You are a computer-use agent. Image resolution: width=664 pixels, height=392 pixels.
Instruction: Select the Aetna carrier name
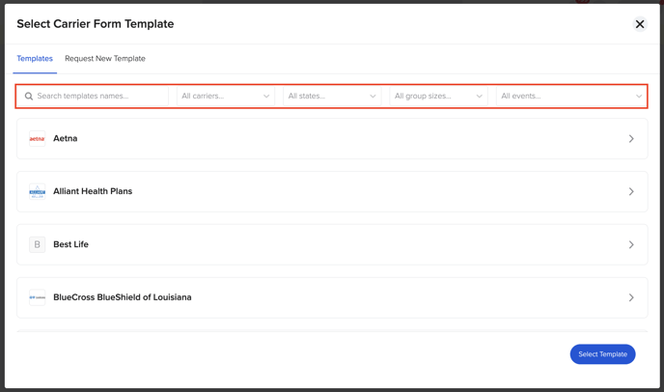pyautogui.click(x=66, y=139)
